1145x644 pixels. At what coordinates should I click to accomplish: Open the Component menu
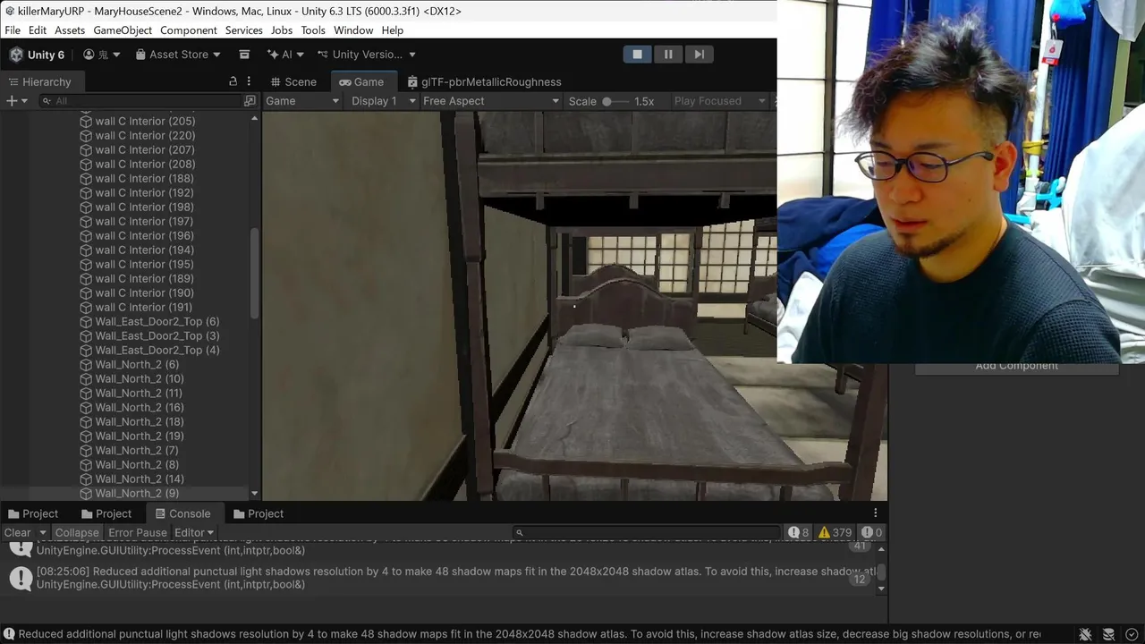coord(189,30)
